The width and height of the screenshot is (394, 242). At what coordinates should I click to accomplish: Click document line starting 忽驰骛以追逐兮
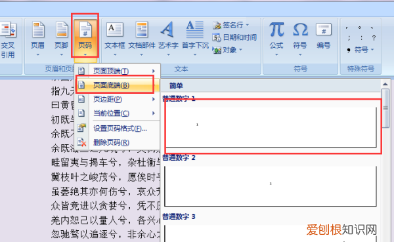(x=106, y=235)
